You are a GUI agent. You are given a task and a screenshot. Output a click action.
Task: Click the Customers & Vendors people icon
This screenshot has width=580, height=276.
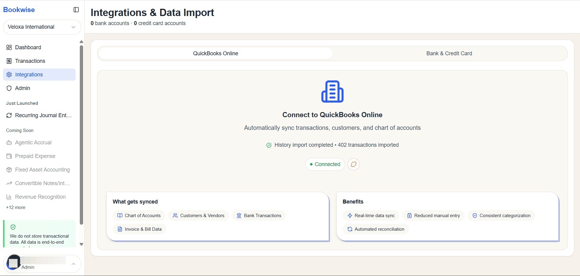175,216
